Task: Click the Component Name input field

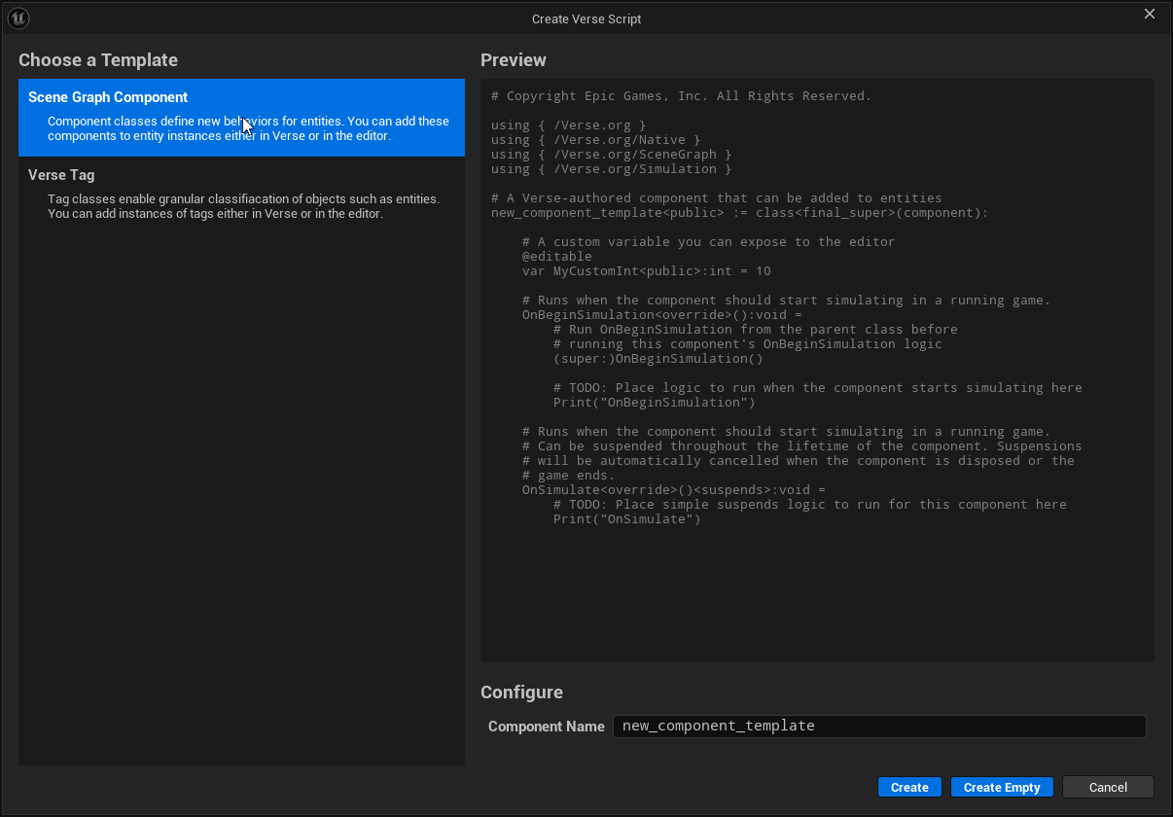Action: tap(879, 727)
